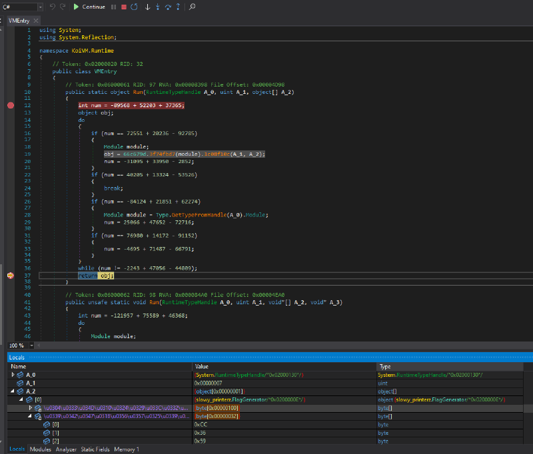Toggle the breakpoint on line 12
This screenshot has height=454, width=533.
pyautogui.click(x=10, y=105)
